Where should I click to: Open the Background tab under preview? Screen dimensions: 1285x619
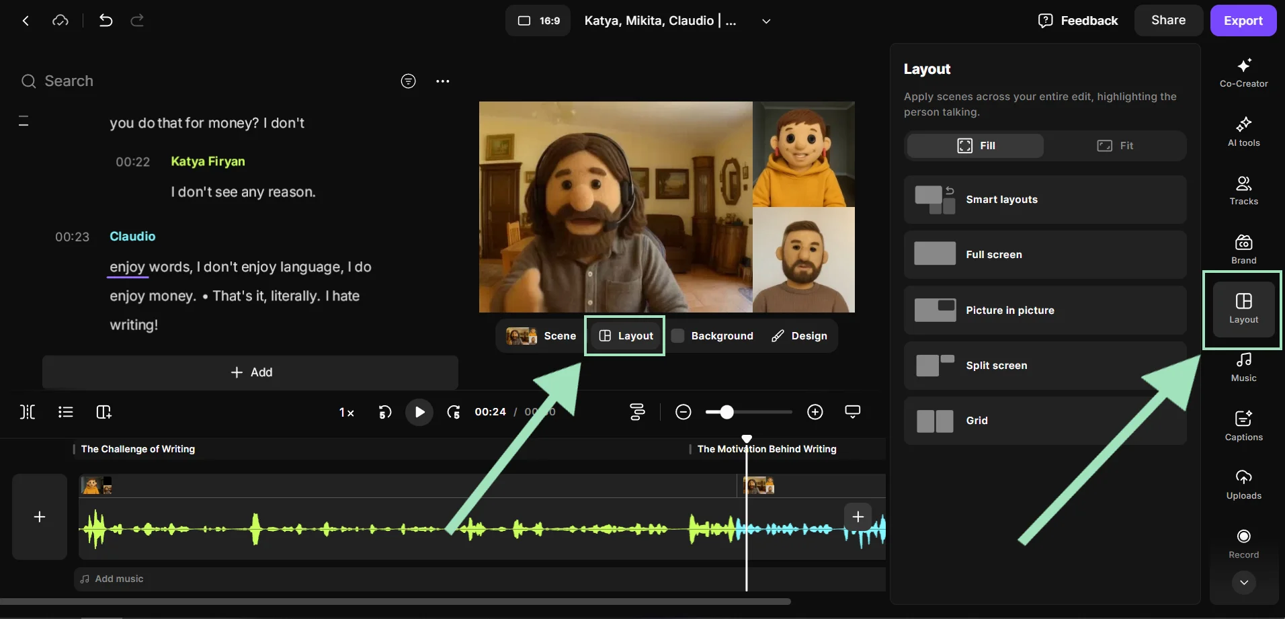point(712,336)
